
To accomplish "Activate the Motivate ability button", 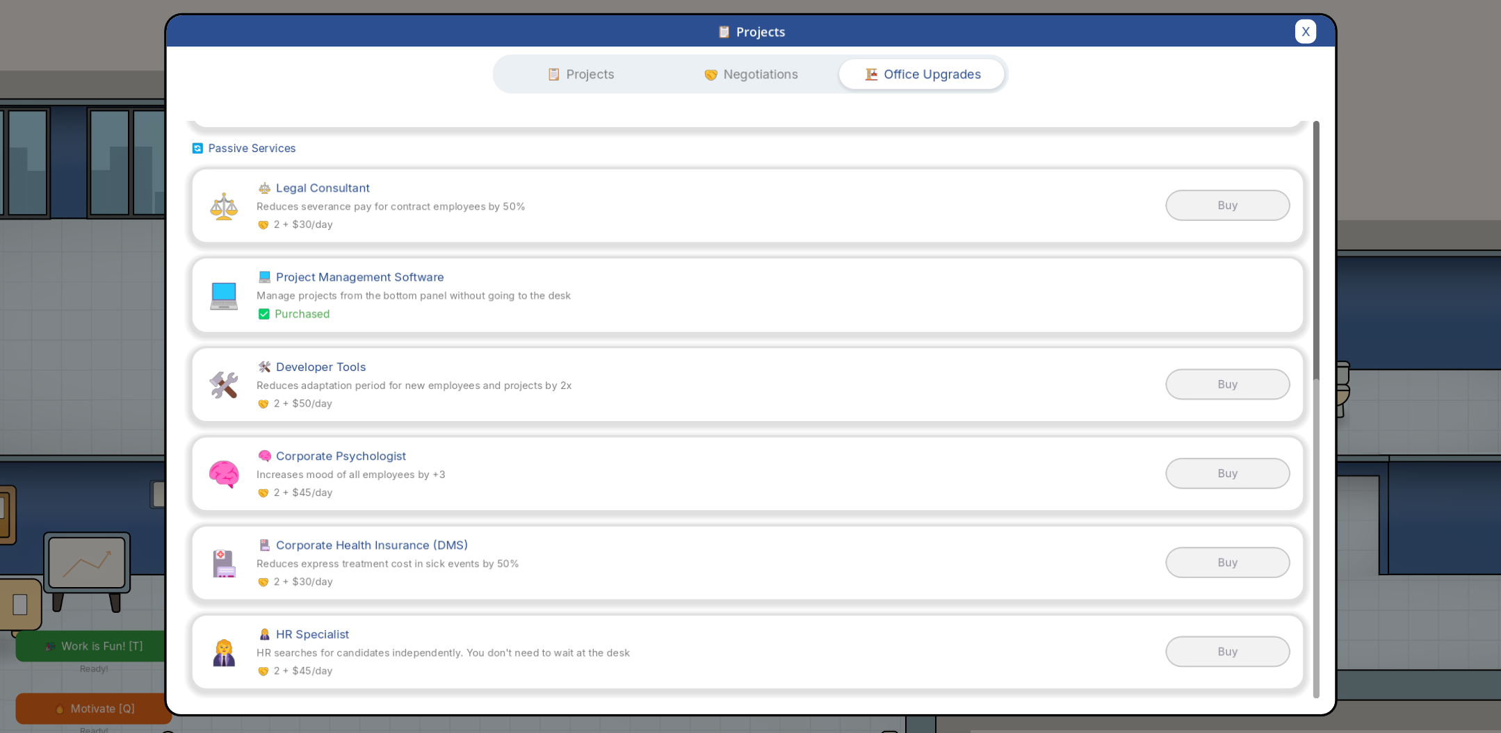I will point(93,709).
